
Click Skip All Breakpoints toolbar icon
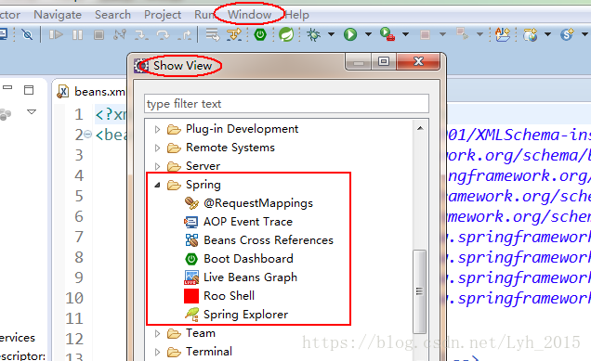pos(27,35)
